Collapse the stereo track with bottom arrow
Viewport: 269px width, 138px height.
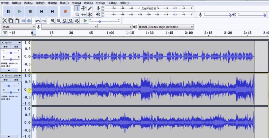click(x=9, y=136)
